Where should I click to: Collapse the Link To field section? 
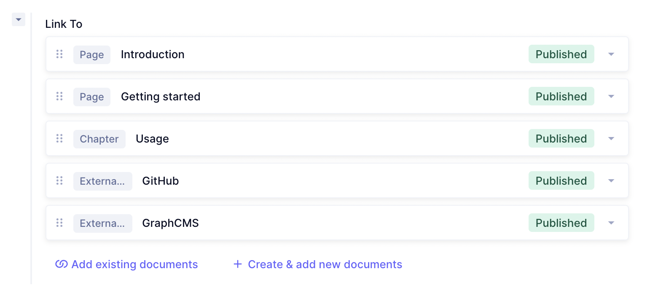point(19,19)
